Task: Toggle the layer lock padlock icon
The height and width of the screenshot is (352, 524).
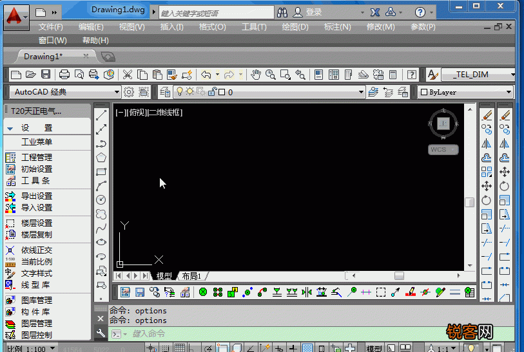Action: (213, 91)
